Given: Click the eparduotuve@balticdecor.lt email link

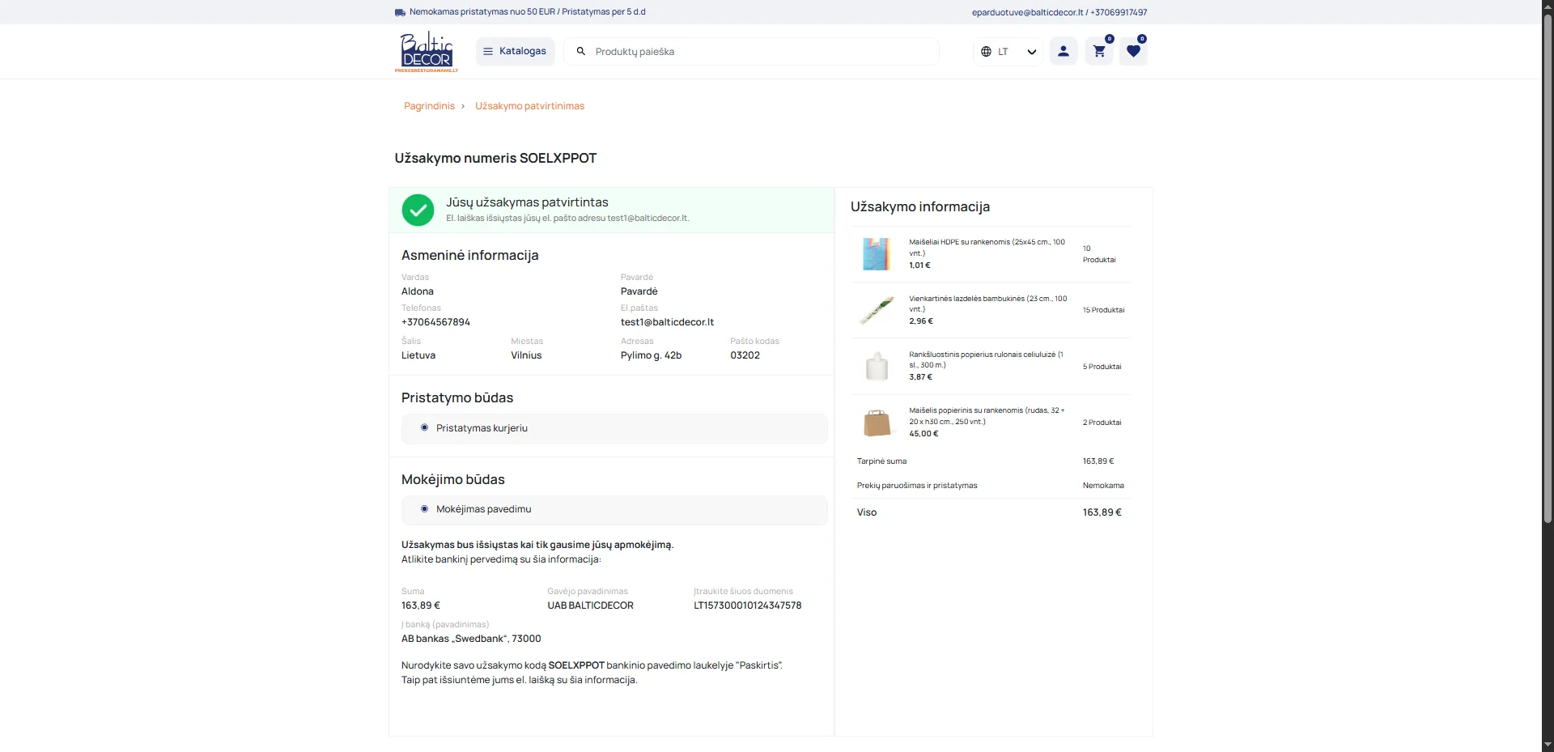Looking at the screenshot, I should tap(1027, 12).
